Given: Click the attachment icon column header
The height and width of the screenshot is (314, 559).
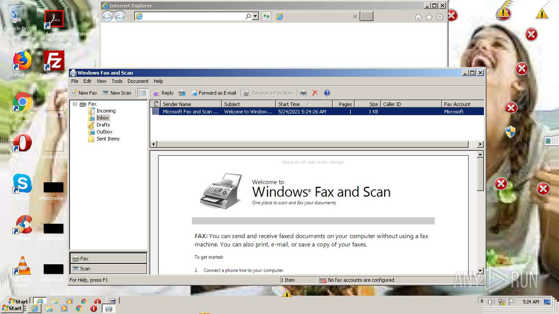Looking at the screenshot, I should click(x=156, y=104).
